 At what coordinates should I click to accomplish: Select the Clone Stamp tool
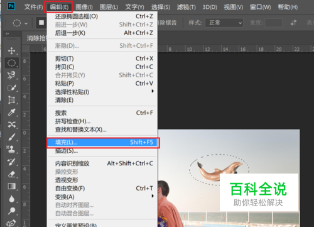pyautogui.click(x=11, y=149)
